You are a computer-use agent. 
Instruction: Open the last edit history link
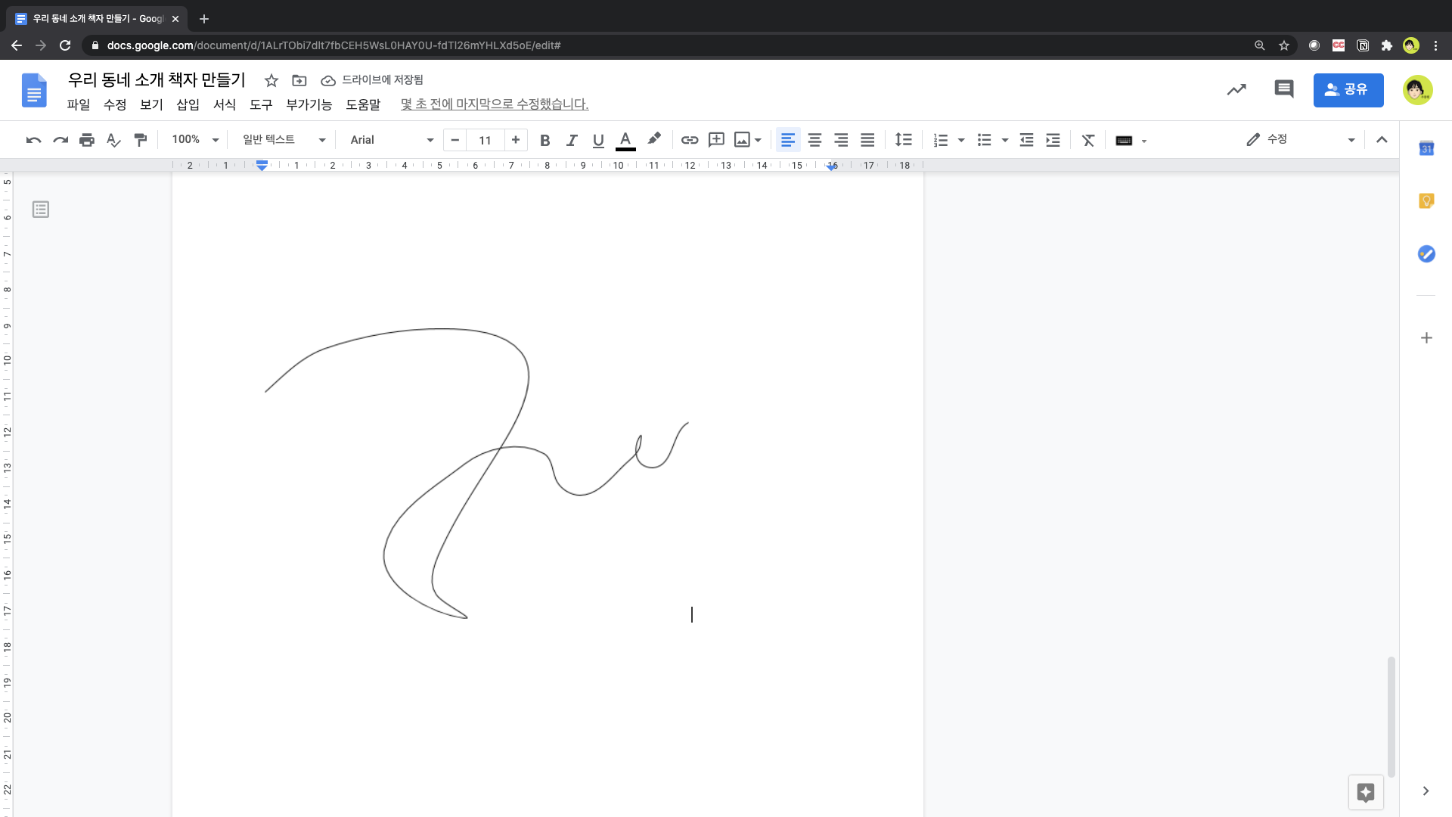coord(495,104)
